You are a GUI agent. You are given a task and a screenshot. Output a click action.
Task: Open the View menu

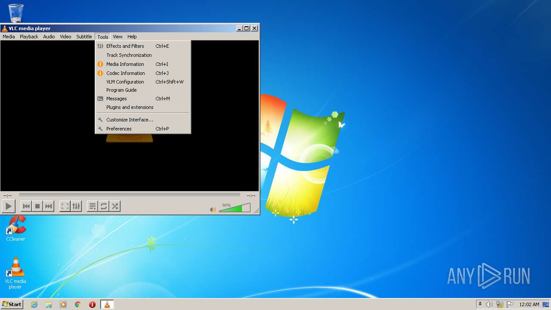pos(118,37)
